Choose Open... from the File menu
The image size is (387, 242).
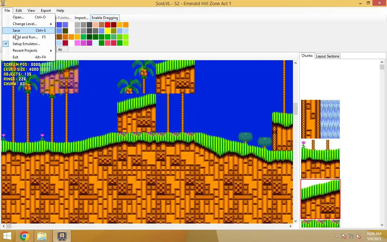29,17
